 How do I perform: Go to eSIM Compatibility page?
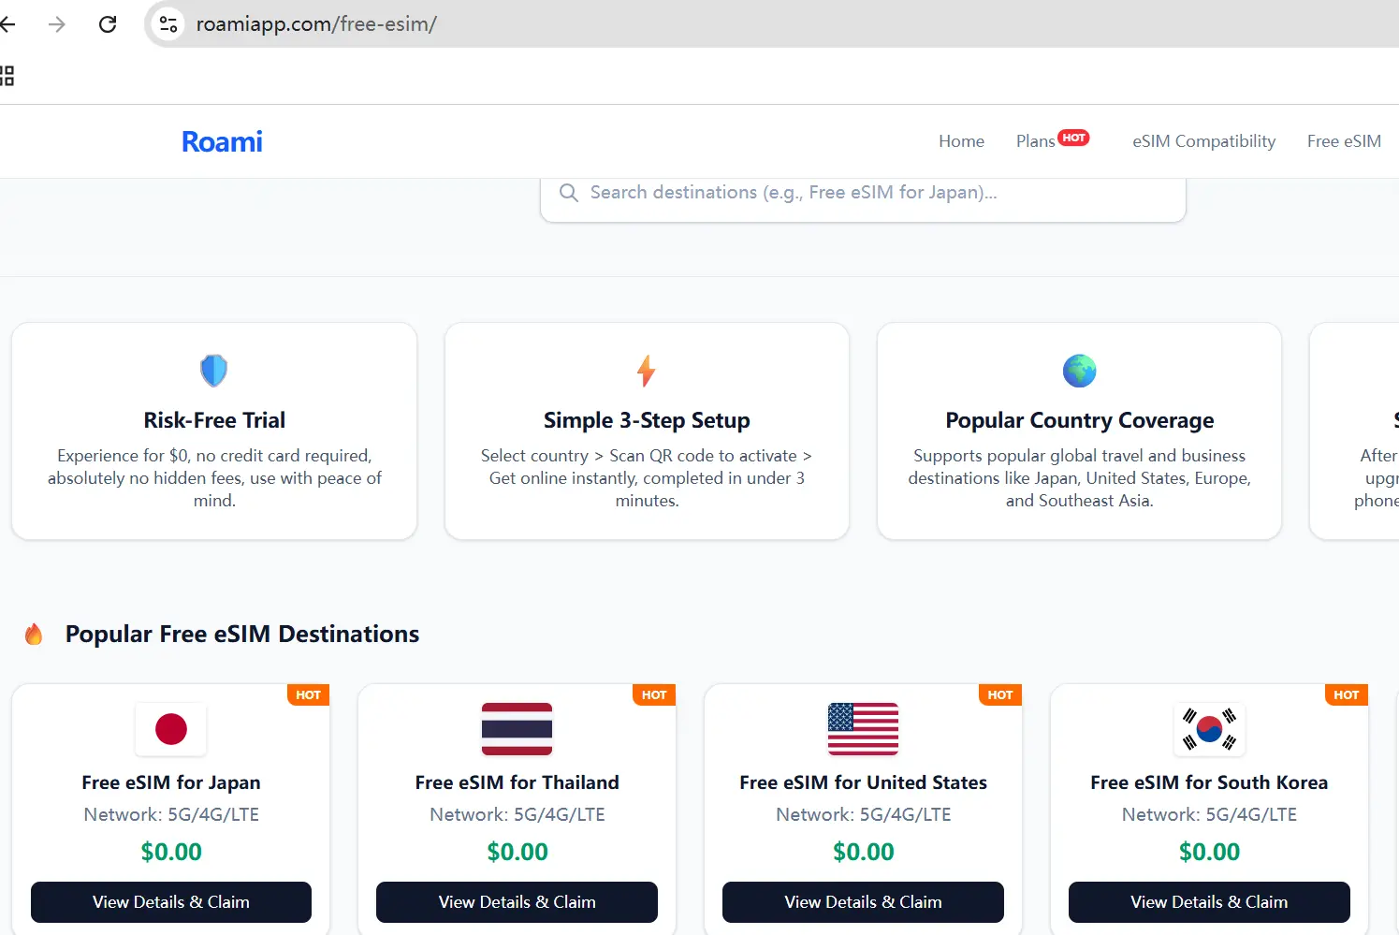(x=1203, y=141)
